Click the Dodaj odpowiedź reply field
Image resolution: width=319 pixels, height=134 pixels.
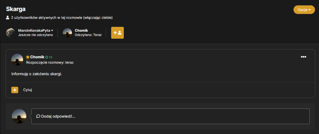coord(170,116)
